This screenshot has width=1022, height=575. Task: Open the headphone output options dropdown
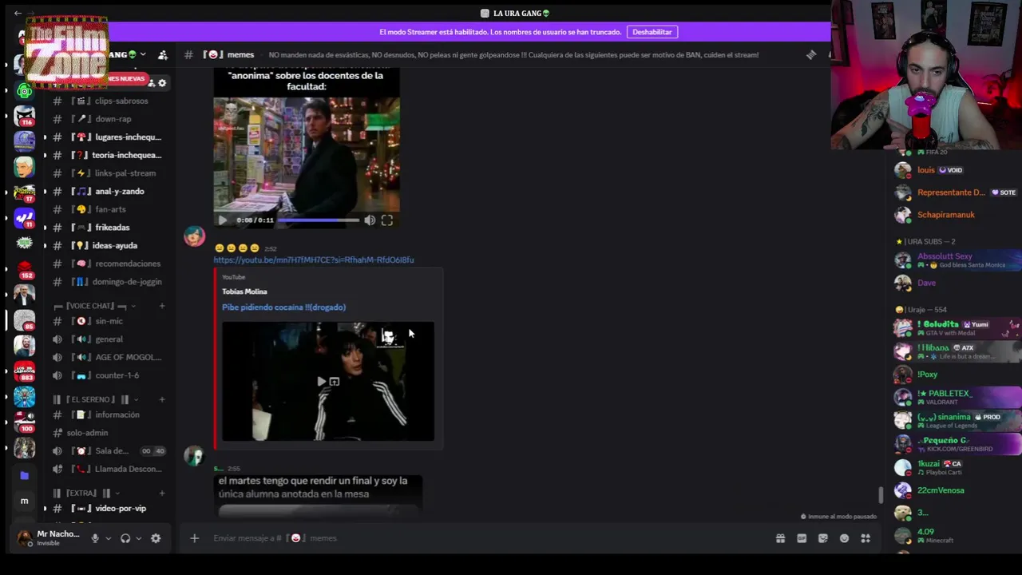point(138,538)
